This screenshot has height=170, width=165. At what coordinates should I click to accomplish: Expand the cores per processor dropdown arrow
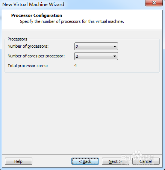coord(115,56)
